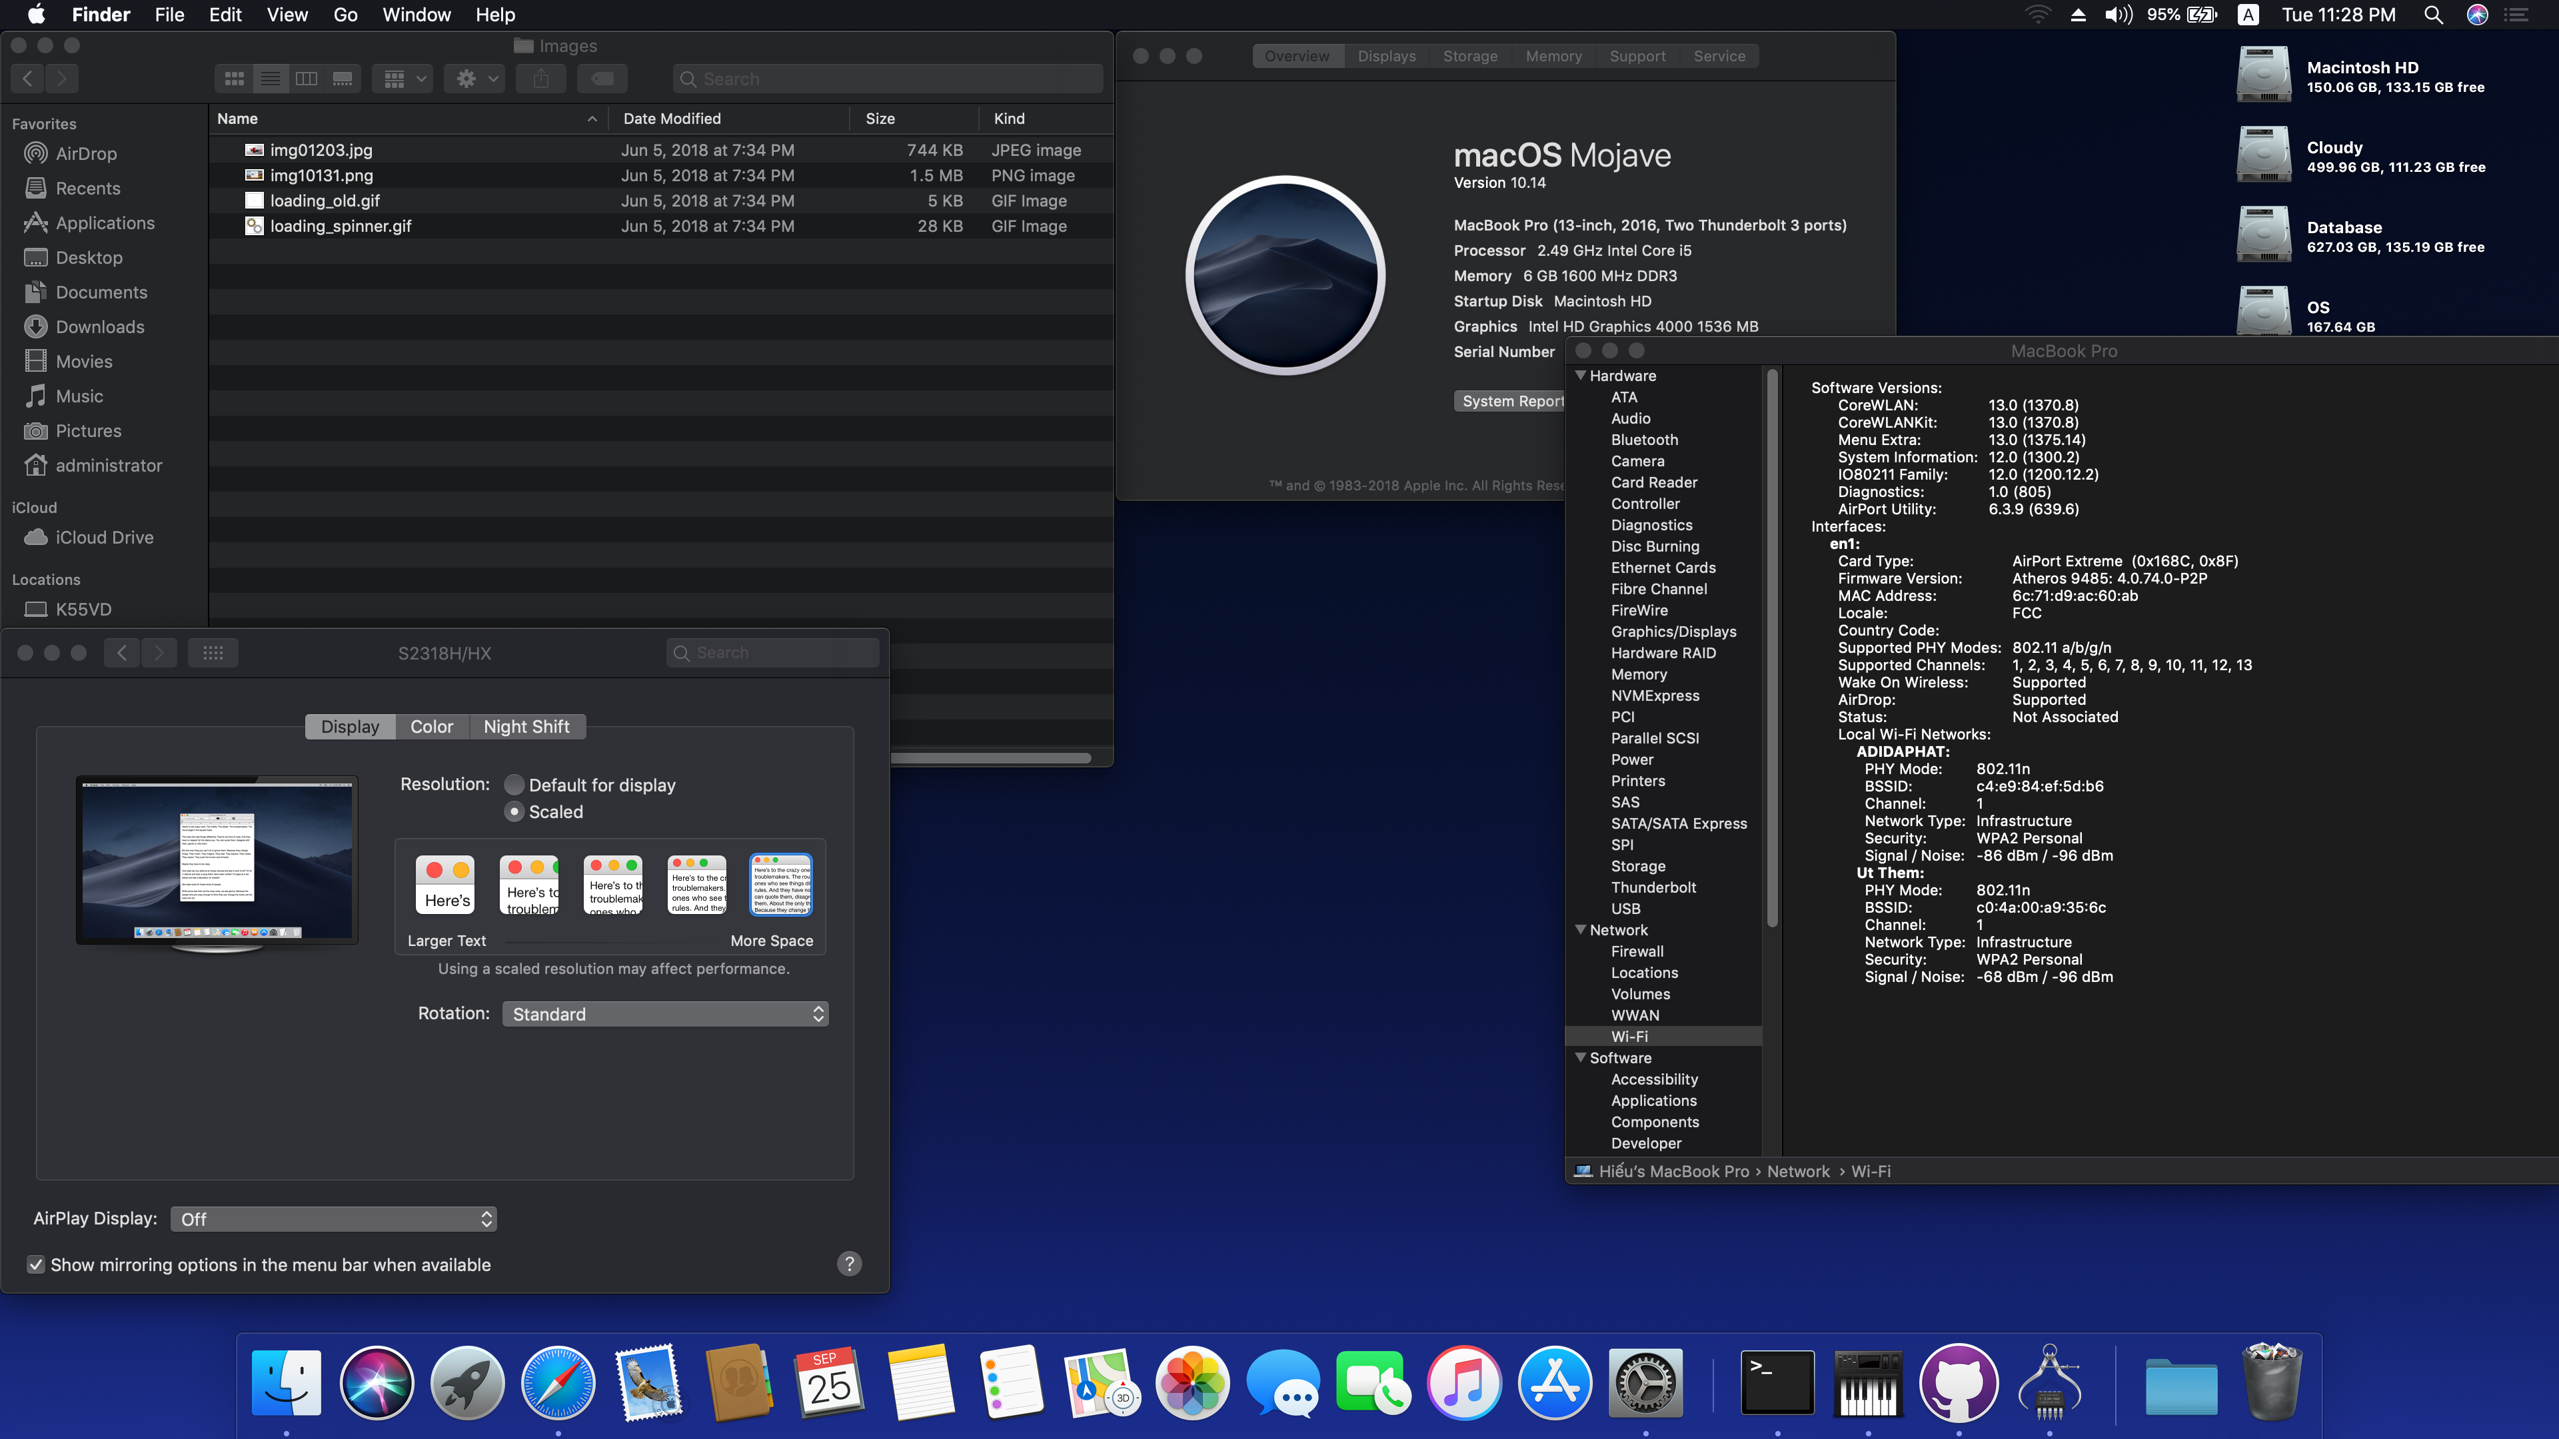The image size is (2559, 1439).
Task: Click the System Report button
Action: 1510,401
